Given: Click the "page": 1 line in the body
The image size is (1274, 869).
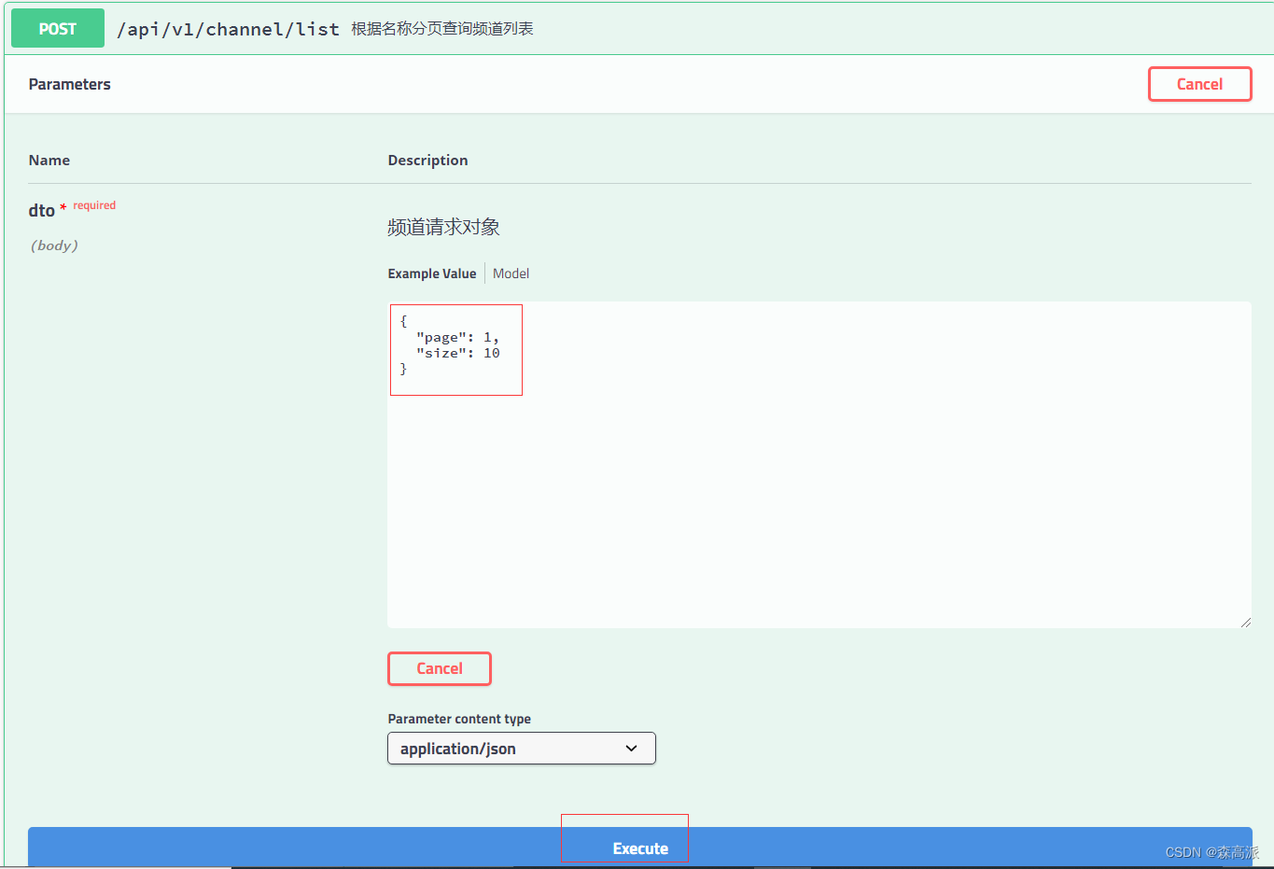Looking at the screenshot, I should 457,337.
